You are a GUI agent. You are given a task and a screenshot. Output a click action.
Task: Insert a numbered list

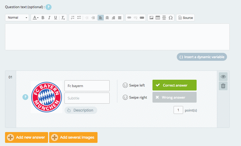(x=73, y=18)
